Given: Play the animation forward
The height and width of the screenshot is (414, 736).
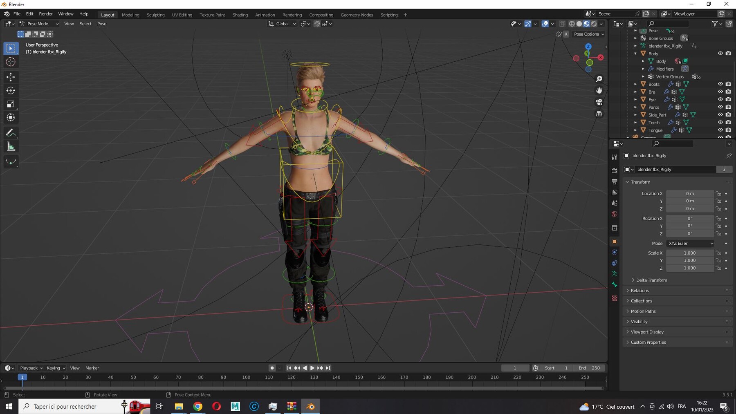Looking at the screenshot, I should (312, 368).
